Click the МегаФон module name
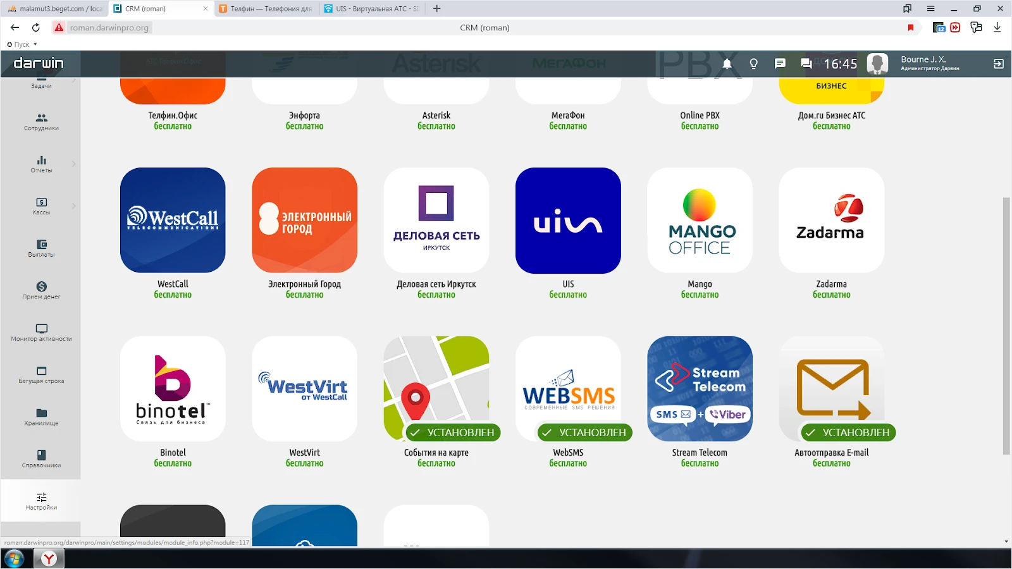The width and height of the screenshot is (1012, 569). 568,115
